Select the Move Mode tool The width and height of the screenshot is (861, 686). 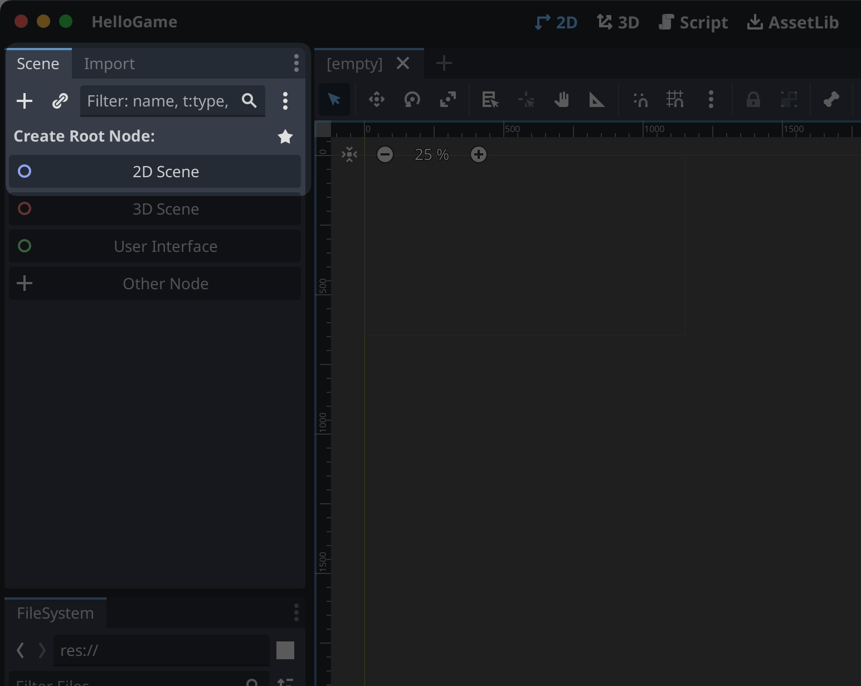coord(377,100)
